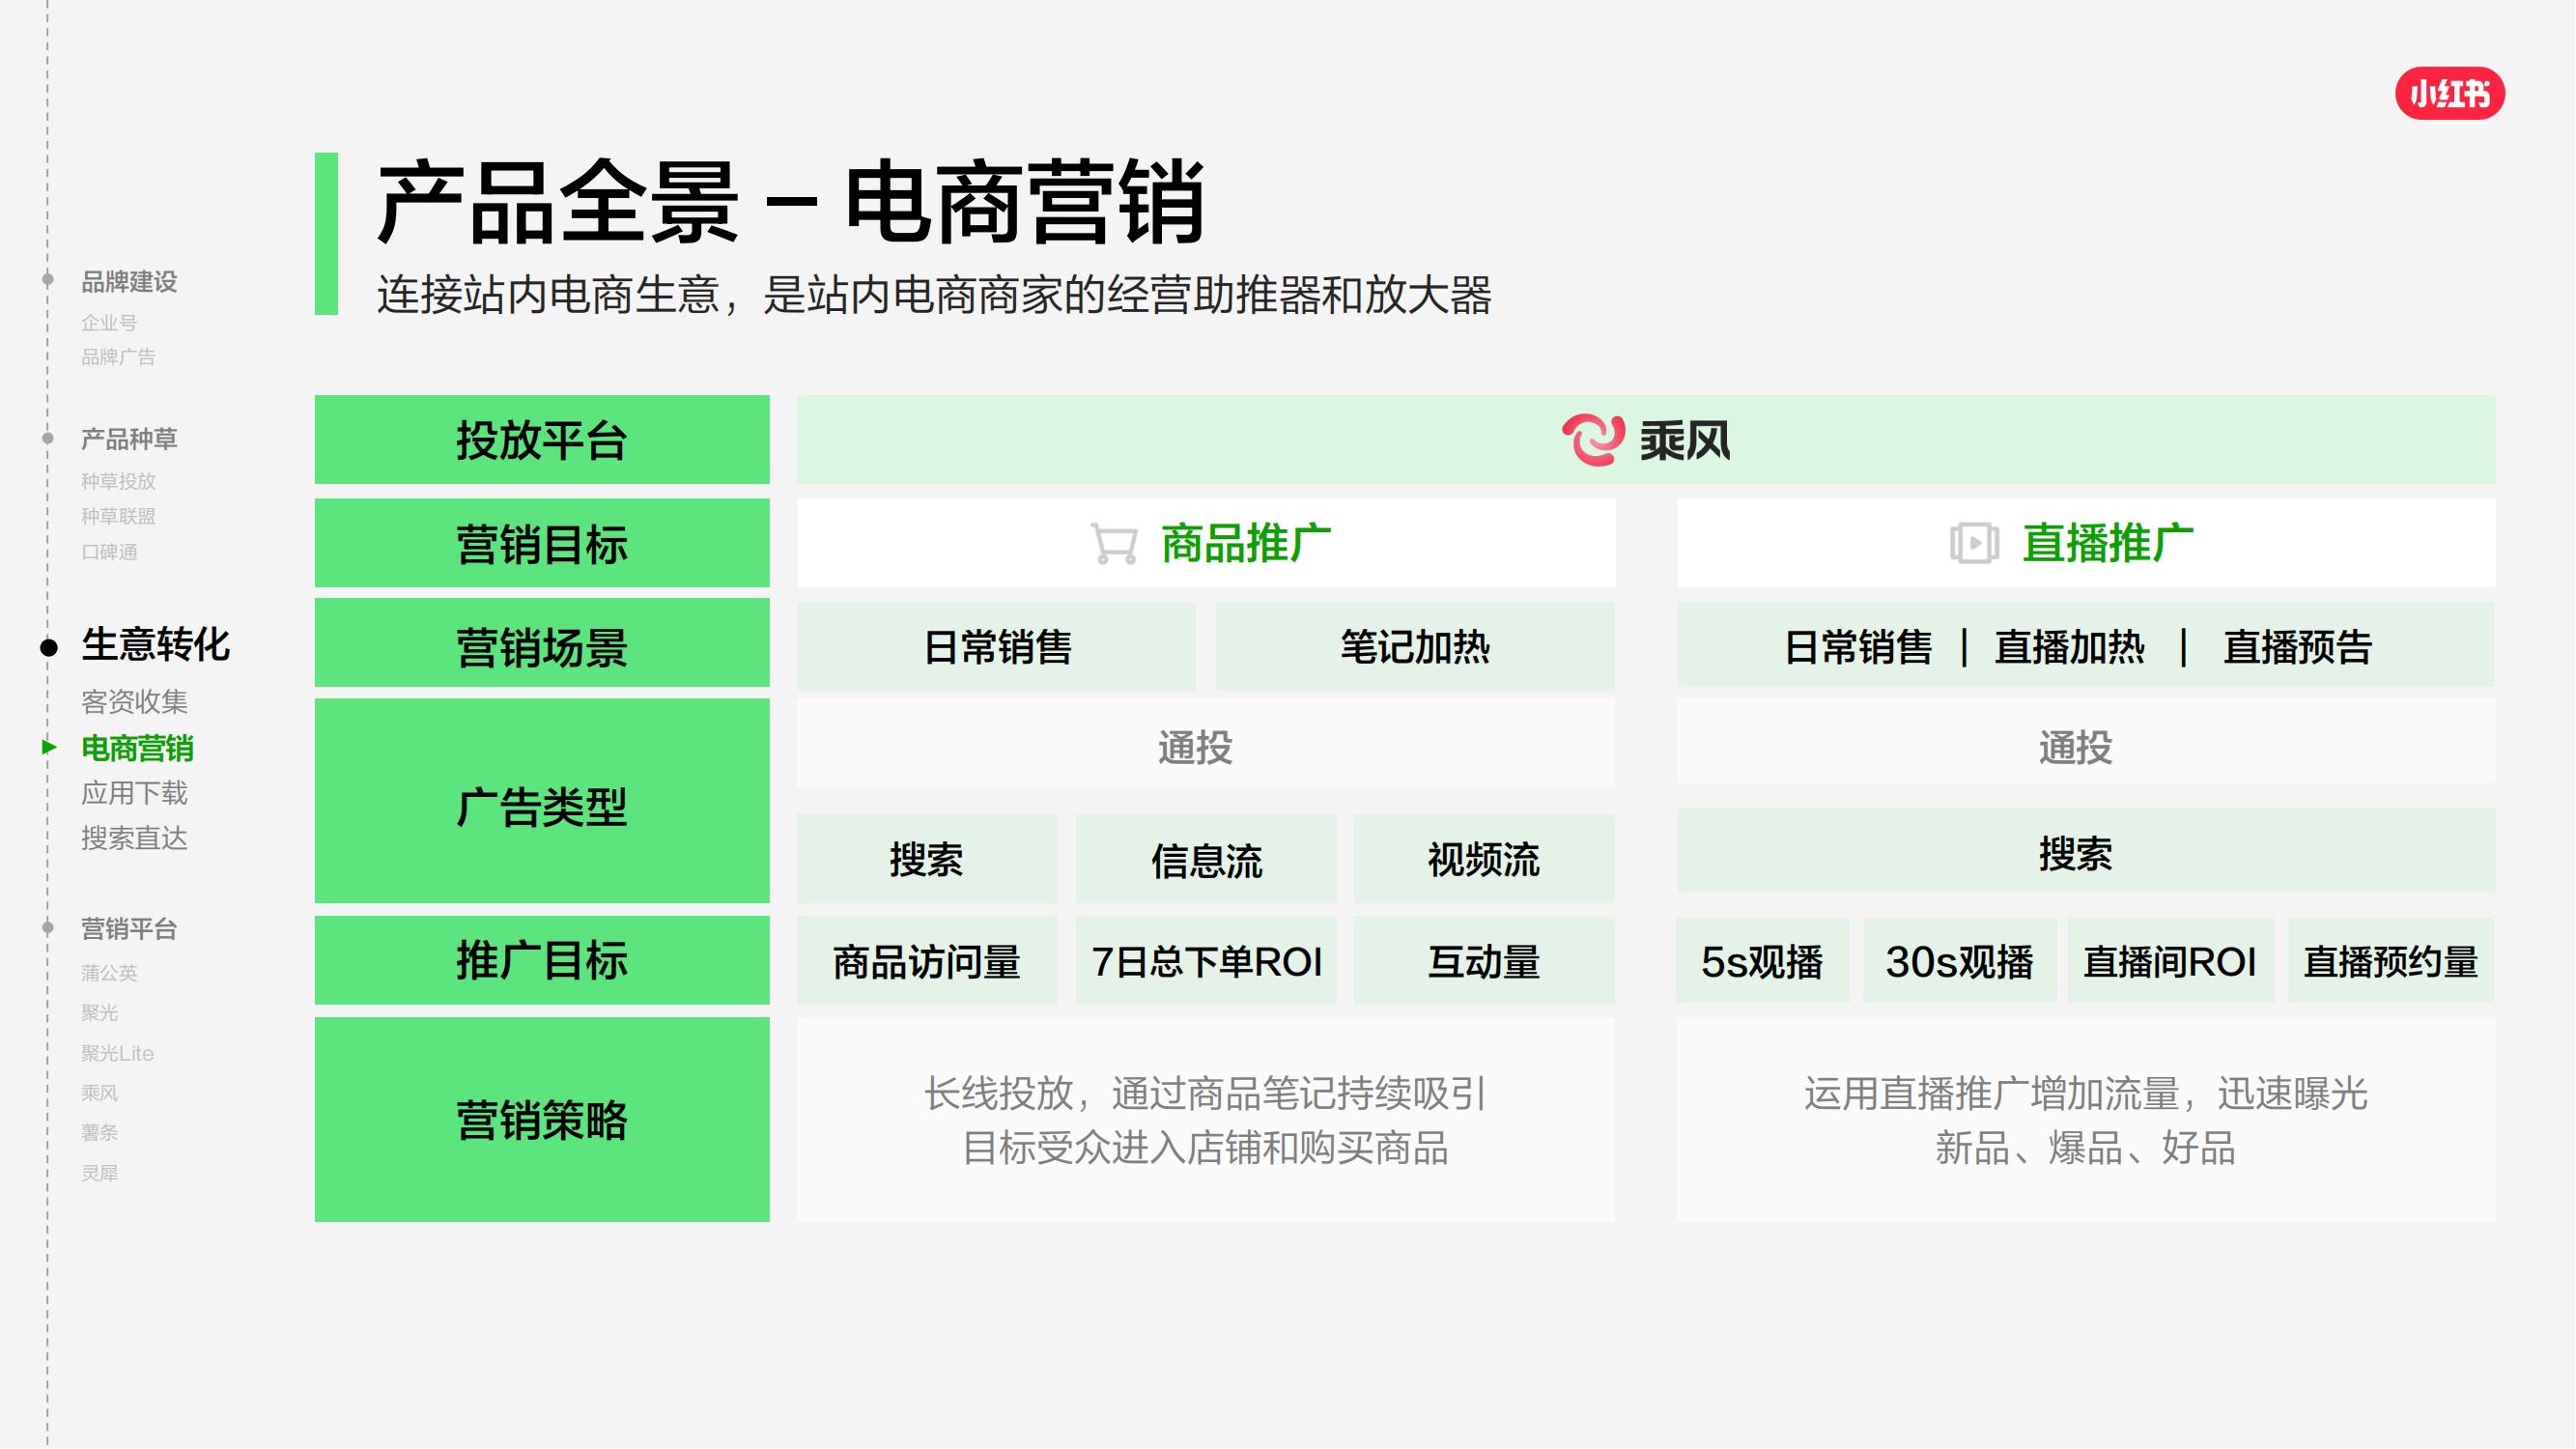Click the 通投 cell under 商品推广
This screenshot has height=1449, width=2576.
pos(1206,745)
